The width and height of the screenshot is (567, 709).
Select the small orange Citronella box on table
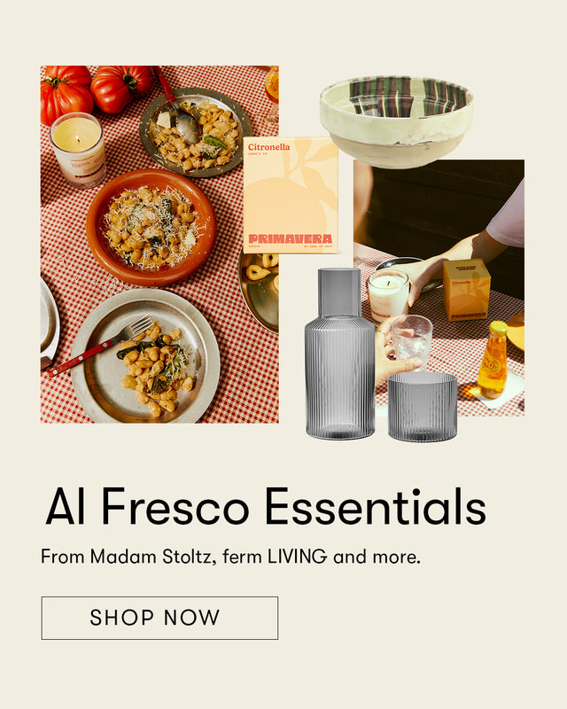[467, 290]
